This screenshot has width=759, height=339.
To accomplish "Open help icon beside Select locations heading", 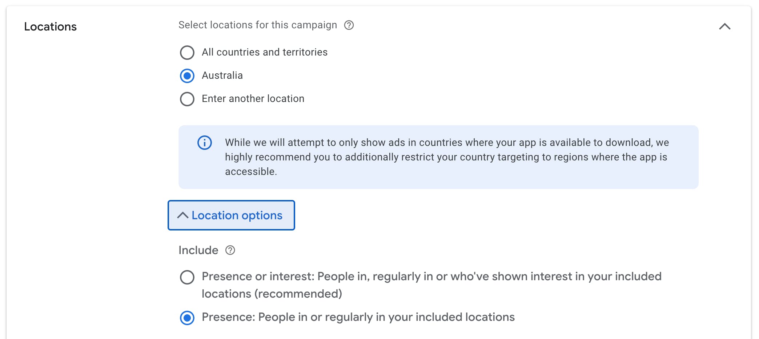I will coord(349,25).
